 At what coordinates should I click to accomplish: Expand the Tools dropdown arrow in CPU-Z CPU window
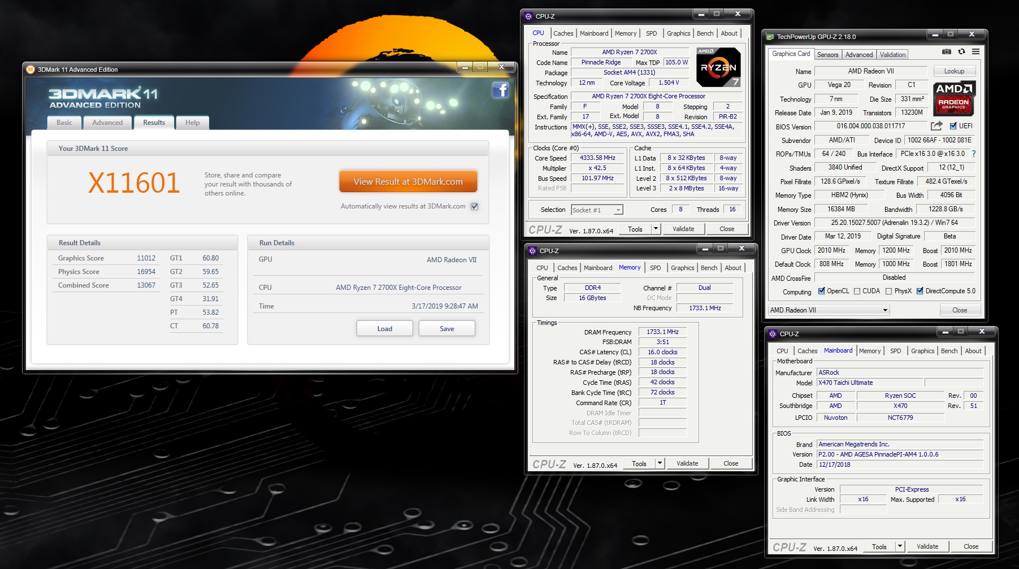point(656,229)
